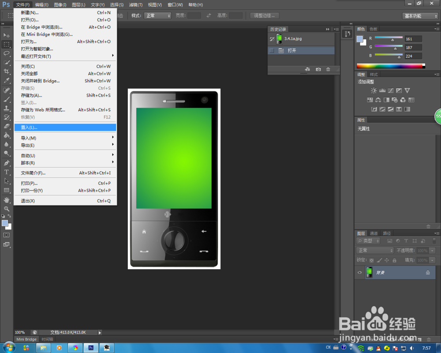Select the Lasso tool

pos(7,53)
